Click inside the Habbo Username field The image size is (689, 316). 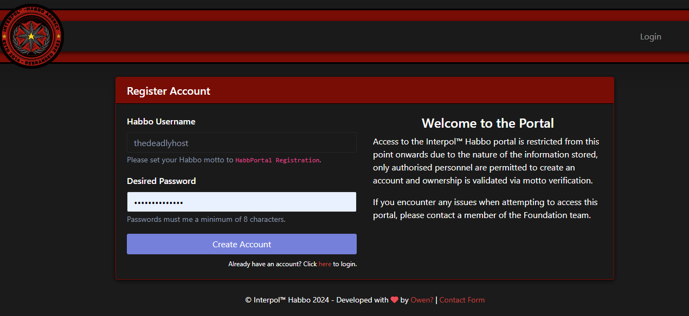[241, 142]
